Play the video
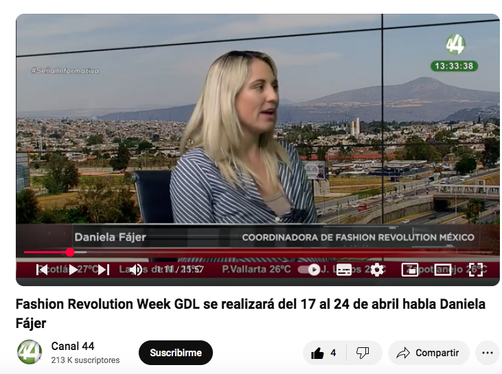Screen dimensions: 502x374 pyautogui.click(x=73, y=270)
